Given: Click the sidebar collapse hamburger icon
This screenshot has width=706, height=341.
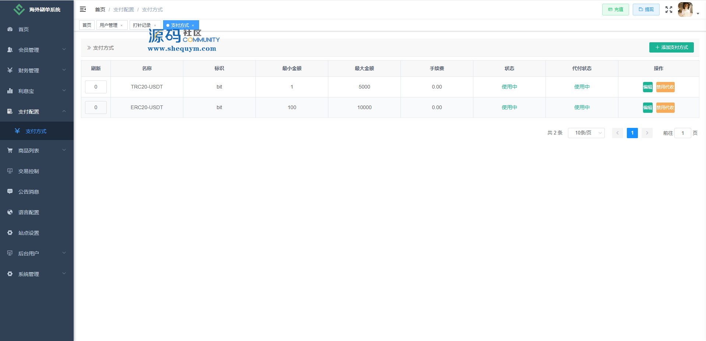Looking at the screenshot, I should pyautogui.click(x=83, y=9).
